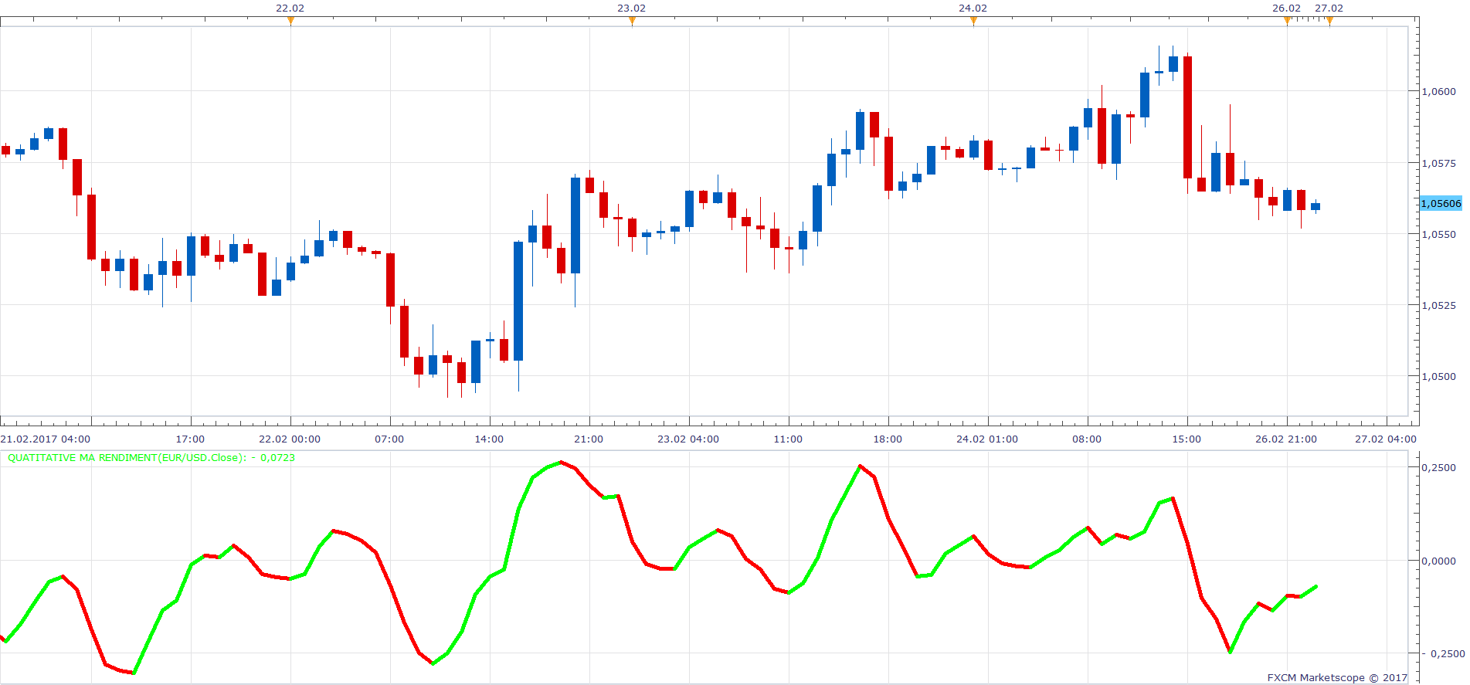Click the 14:00 time axis label
The width and height of the screenshot is (1470, 685).
click(489, 439)
